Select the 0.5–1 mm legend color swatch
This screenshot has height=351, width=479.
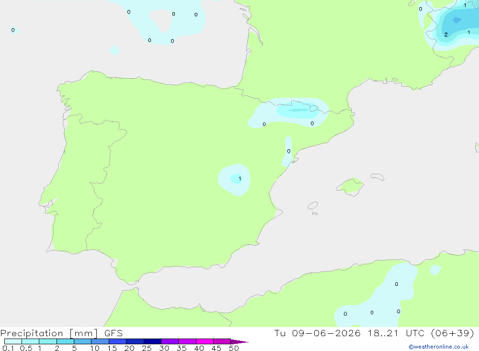(x=30, y=341)
